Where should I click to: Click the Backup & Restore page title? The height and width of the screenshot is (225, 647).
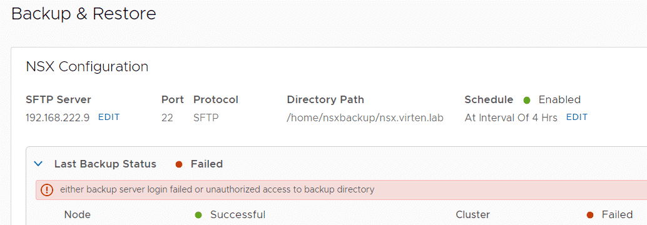pyautogui.click(x=84, y=14)
